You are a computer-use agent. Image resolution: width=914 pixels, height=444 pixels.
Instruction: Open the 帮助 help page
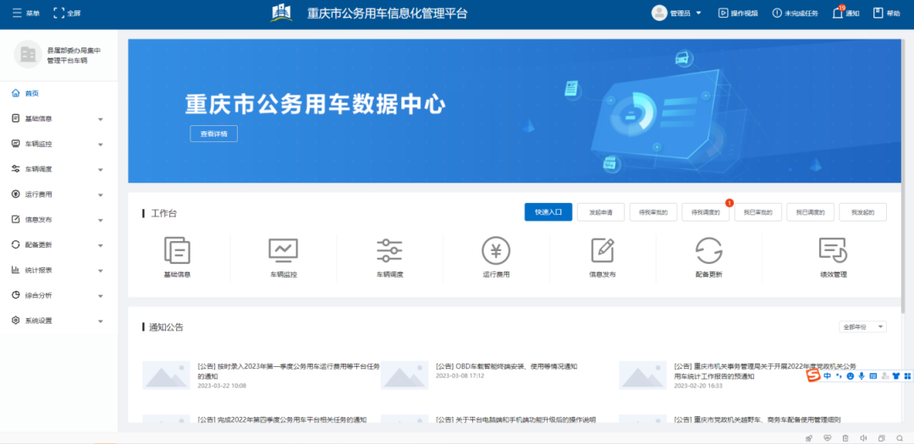tap(887, 13)
